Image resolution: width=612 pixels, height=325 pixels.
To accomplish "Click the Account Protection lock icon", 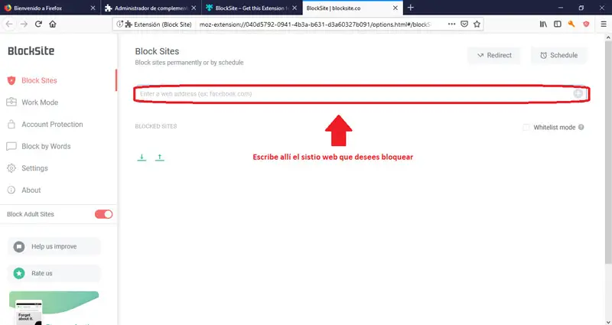I will [11, 124].
